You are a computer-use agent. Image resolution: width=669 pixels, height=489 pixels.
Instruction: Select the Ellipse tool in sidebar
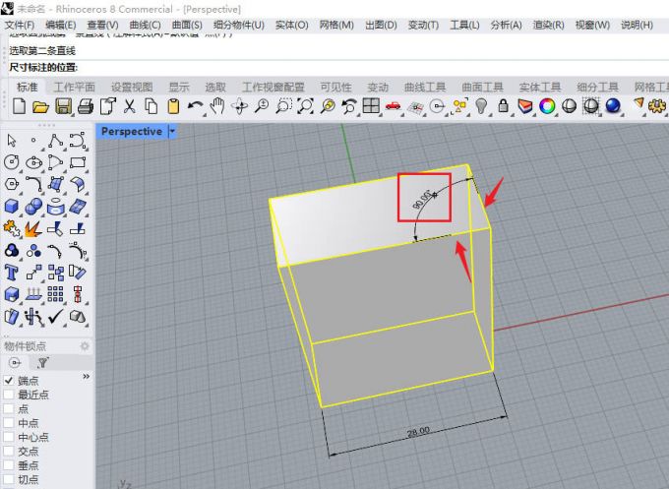click(x=33, y=162)
